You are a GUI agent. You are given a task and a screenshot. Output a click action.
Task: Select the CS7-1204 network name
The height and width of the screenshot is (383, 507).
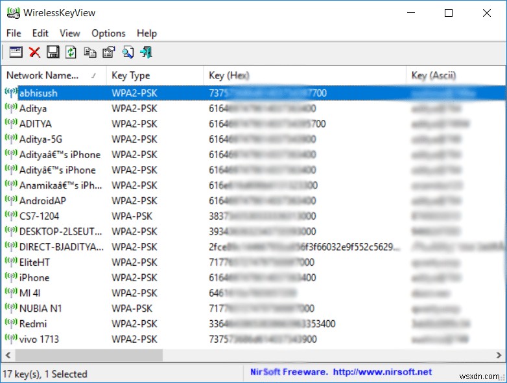pos(39,216)
